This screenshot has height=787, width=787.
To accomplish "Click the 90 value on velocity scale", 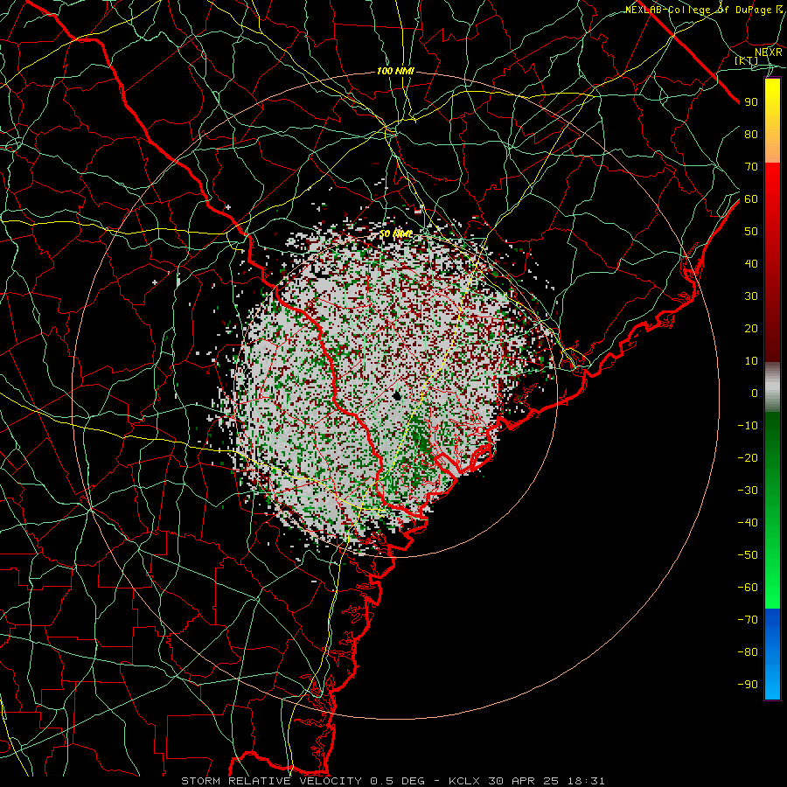I will click(751, 102).
